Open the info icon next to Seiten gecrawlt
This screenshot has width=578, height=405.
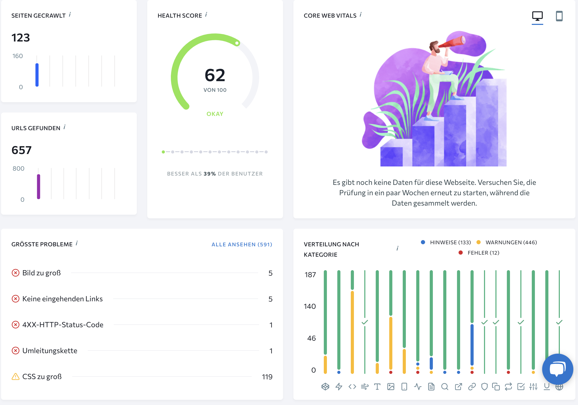[70, 15]
